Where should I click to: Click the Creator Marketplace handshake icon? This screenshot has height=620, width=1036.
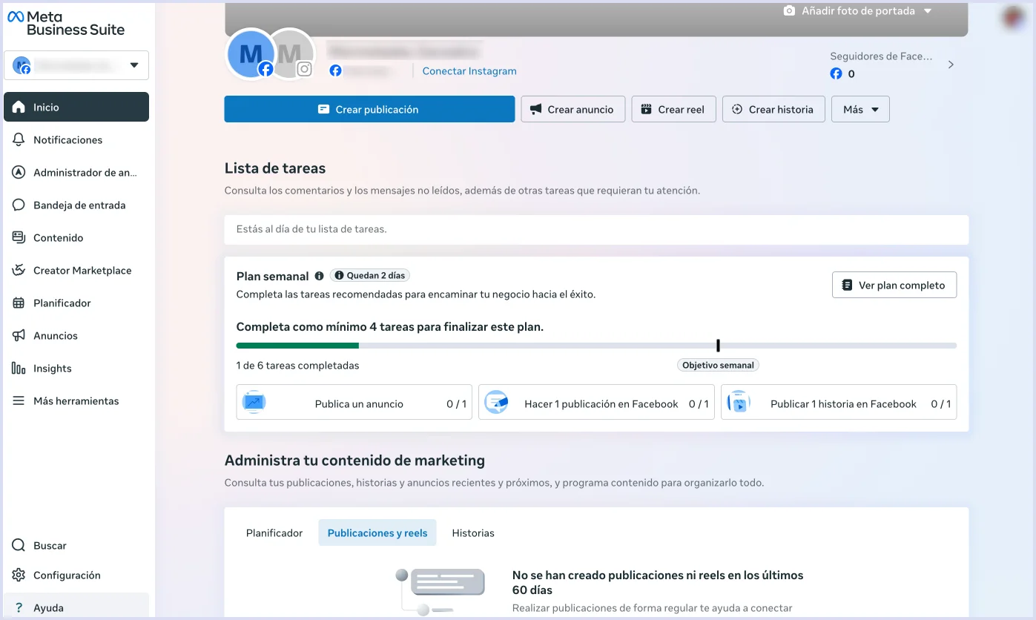click(x=19, y=270)
